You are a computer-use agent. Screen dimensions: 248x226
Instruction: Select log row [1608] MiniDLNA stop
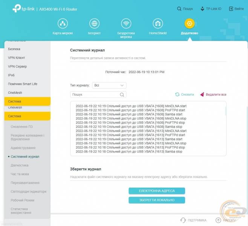point(131,118)
